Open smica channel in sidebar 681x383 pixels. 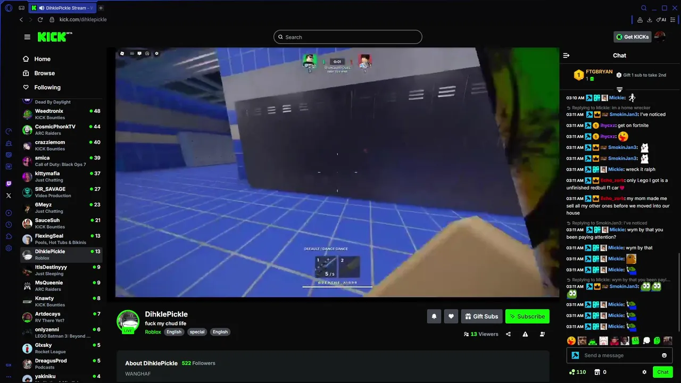pos(61,161)
